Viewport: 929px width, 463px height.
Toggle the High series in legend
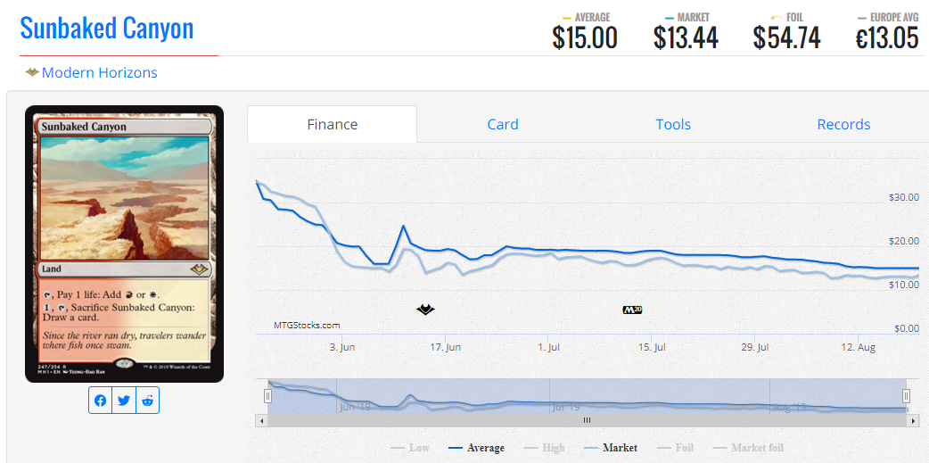[545, 448]
